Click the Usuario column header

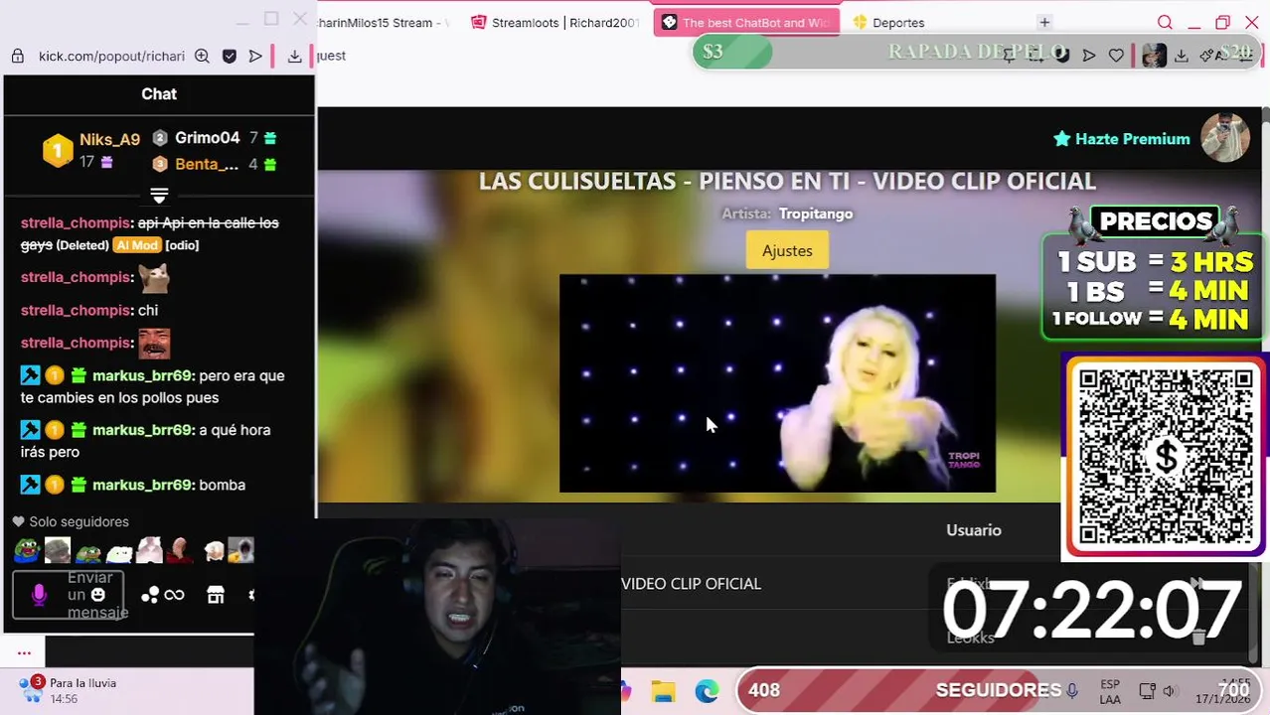click(x=974, y=530)
